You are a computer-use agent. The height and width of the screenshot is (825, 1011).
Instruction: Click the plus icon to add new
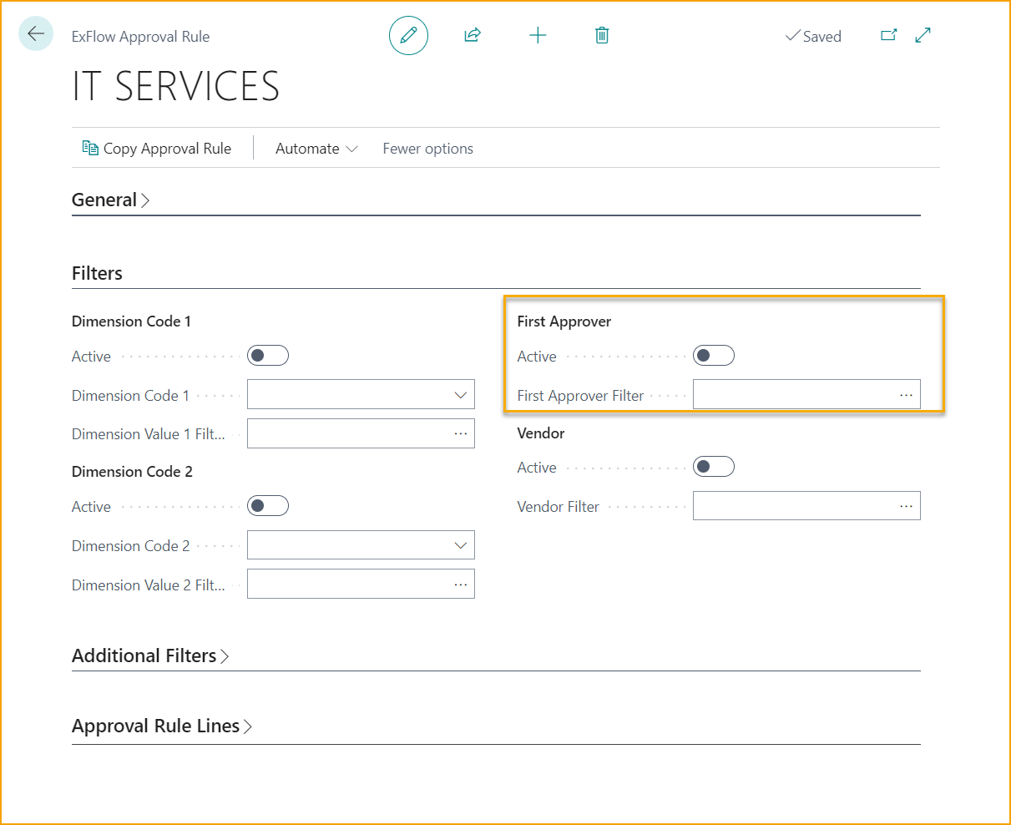(x=538, y=35)
